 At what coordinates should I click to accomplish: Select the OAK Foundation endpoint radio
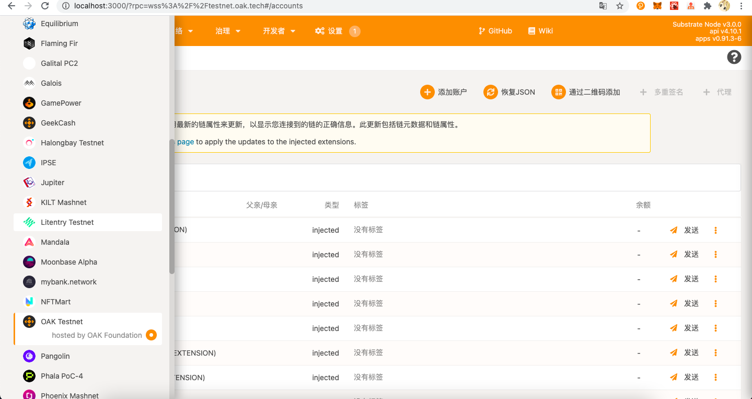coord(151,335)
